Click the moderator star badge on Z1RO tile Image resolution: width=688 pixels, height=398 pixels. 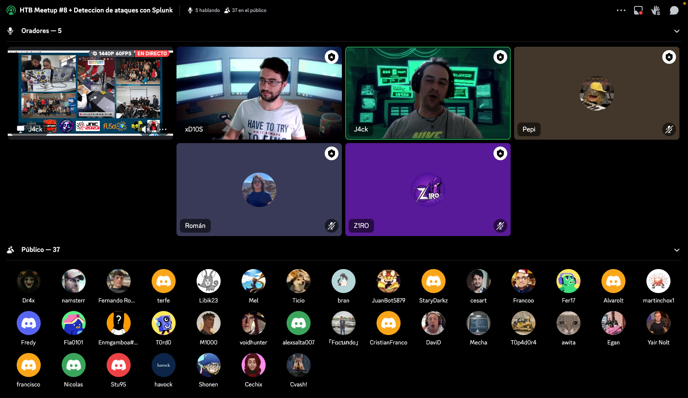[500, 153]
